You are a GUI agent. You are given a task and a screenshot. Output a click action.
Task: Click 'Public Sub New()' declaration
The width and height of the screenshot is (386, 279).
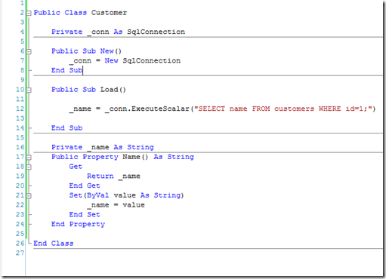click(x=86, y=51)
